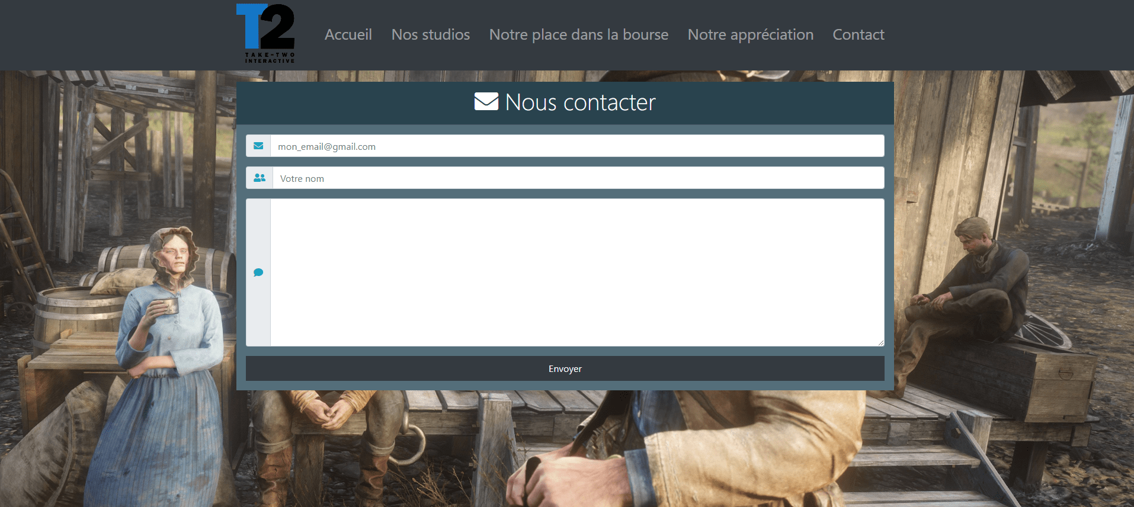This screenshot has height=507, width=1134.
Task: Click the speech bubble comment icon
Action: (x=258, y=272)
